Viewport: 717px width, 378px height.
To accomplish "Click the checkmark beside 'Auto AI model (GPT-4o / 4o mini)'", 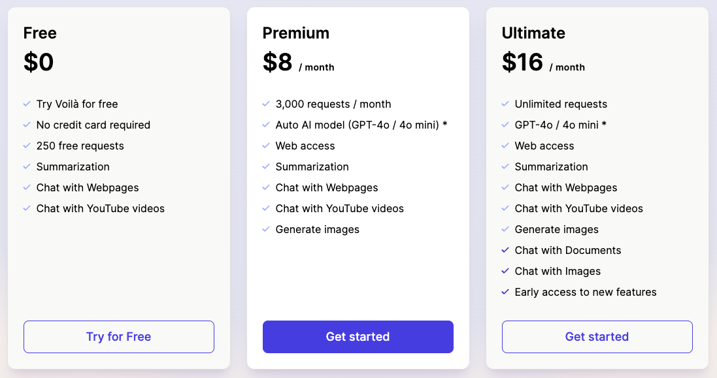I will click(x=265, y=125).
